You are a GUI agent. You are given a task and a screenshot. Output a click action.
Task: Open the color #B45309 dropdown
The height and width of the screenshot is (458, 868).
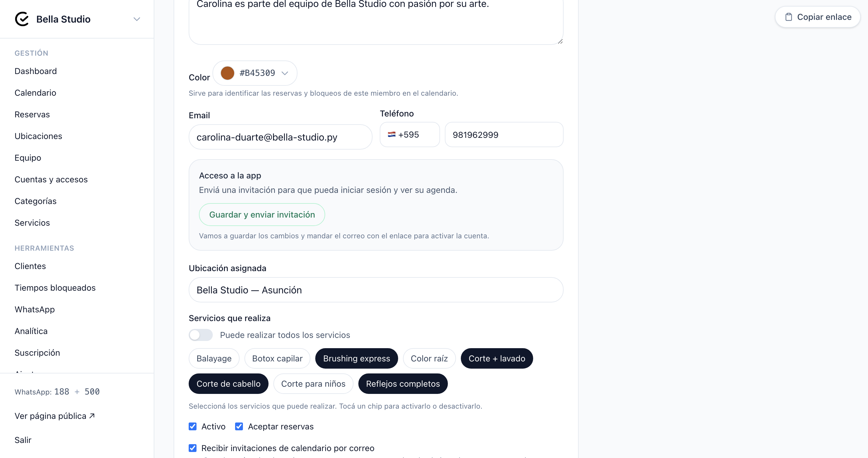tap(255, 73)
